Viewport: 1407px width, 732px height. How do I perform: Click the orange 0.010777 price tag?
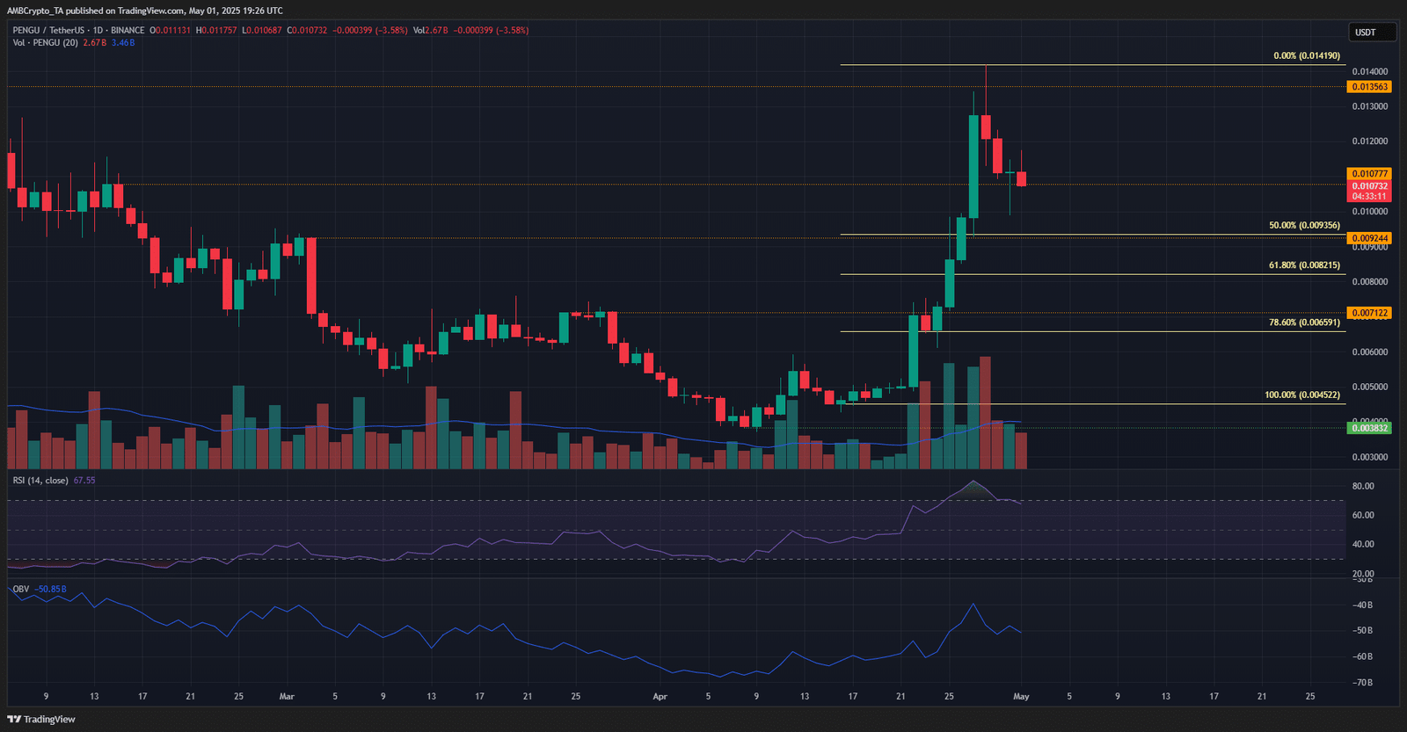1369,174
